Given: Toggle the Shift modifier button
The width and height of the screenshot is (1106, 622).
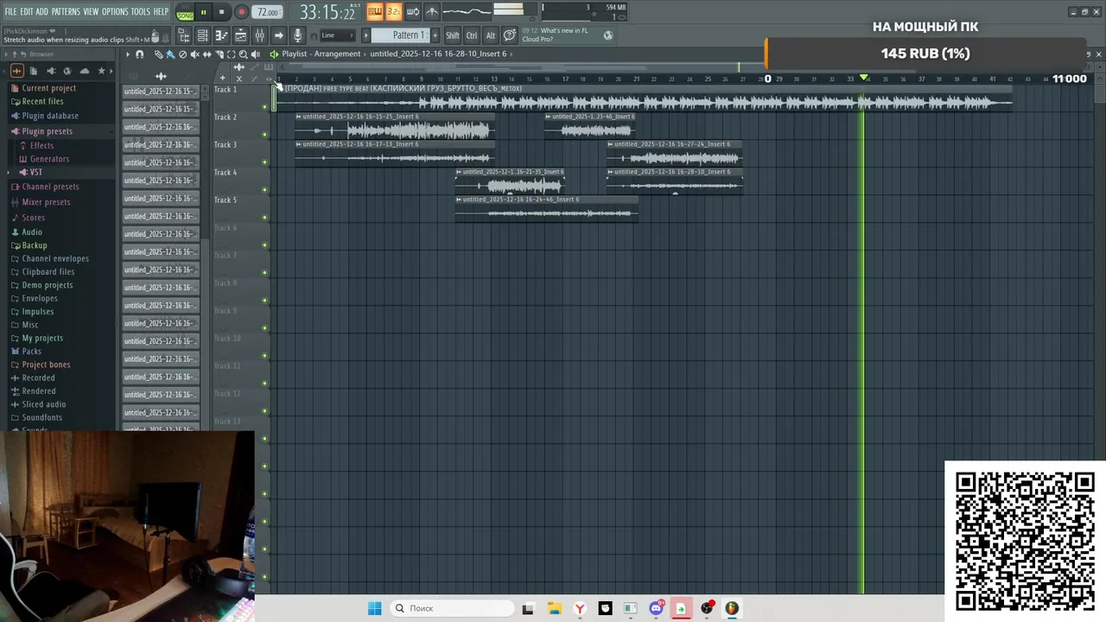Looking at the screenshot, I should [x=453, y=35].
